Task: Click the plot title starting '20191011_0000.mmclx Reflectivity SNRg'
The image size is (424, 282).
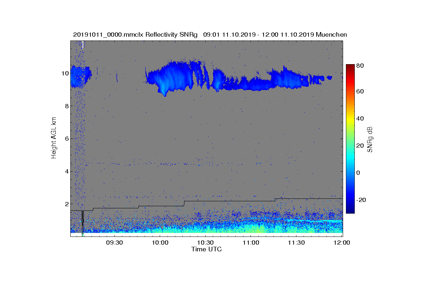Action: [x=210, y=35]
